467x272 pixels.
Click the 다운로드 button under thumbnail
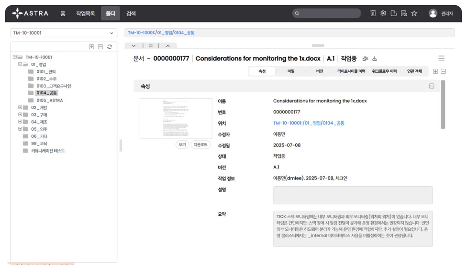click(x=200, y=145)
